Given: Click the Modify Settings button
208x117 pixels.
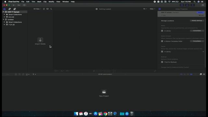Looking at the screenshot, I should click(x=197, y=20).
